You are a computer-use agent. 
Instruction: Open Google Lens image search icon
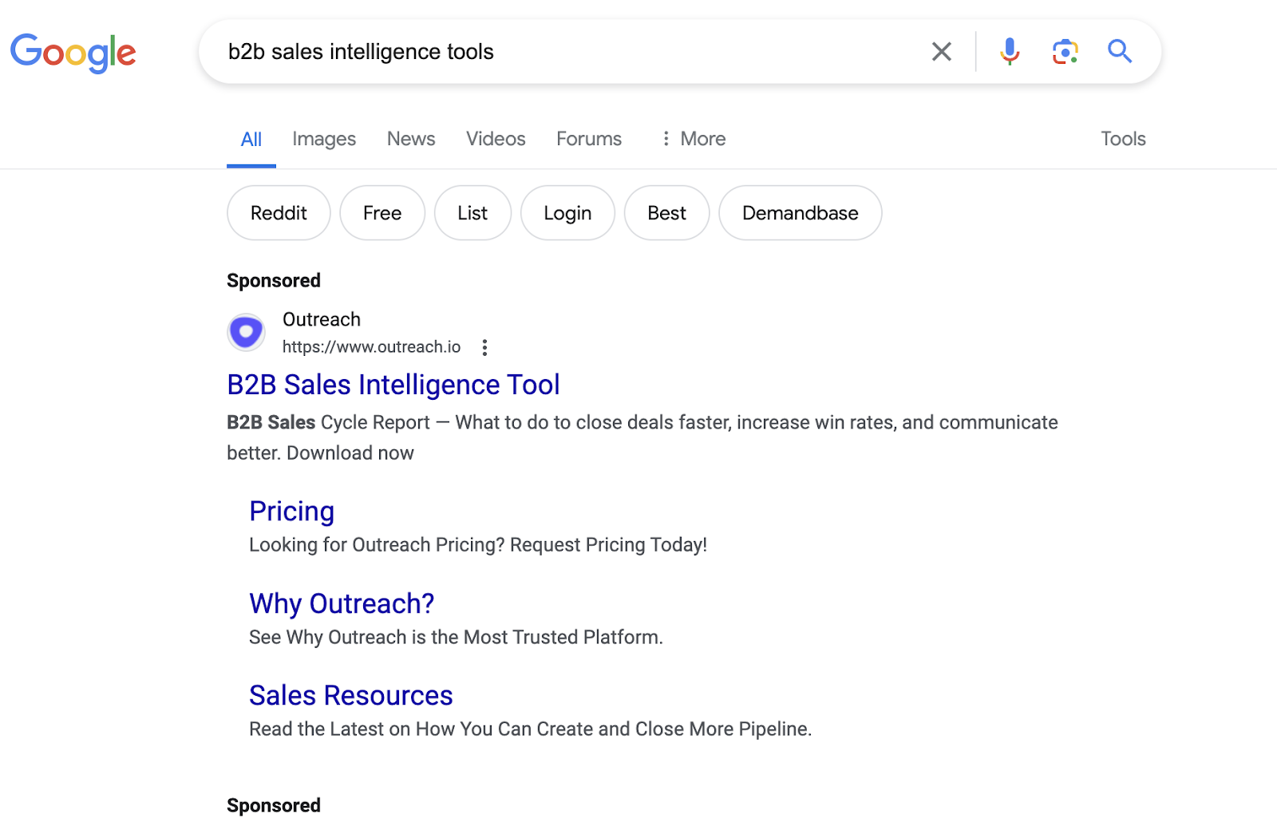click(x=1065, y=52)
